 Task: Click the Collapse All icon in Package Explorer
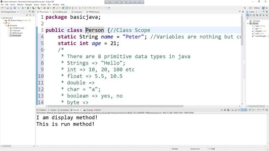pos(27,15)
